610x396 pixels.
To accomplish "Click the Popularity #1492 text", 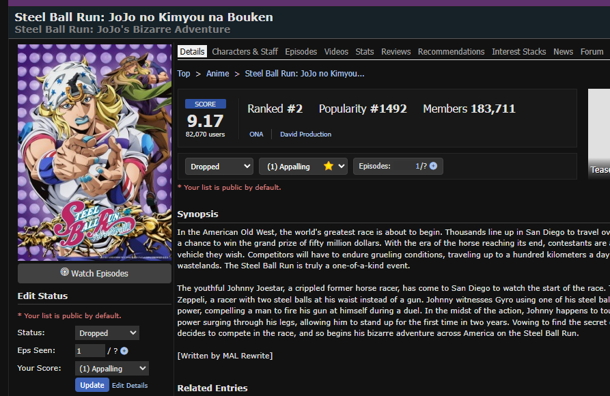I will pyautogui.click(x=363, y=109).
